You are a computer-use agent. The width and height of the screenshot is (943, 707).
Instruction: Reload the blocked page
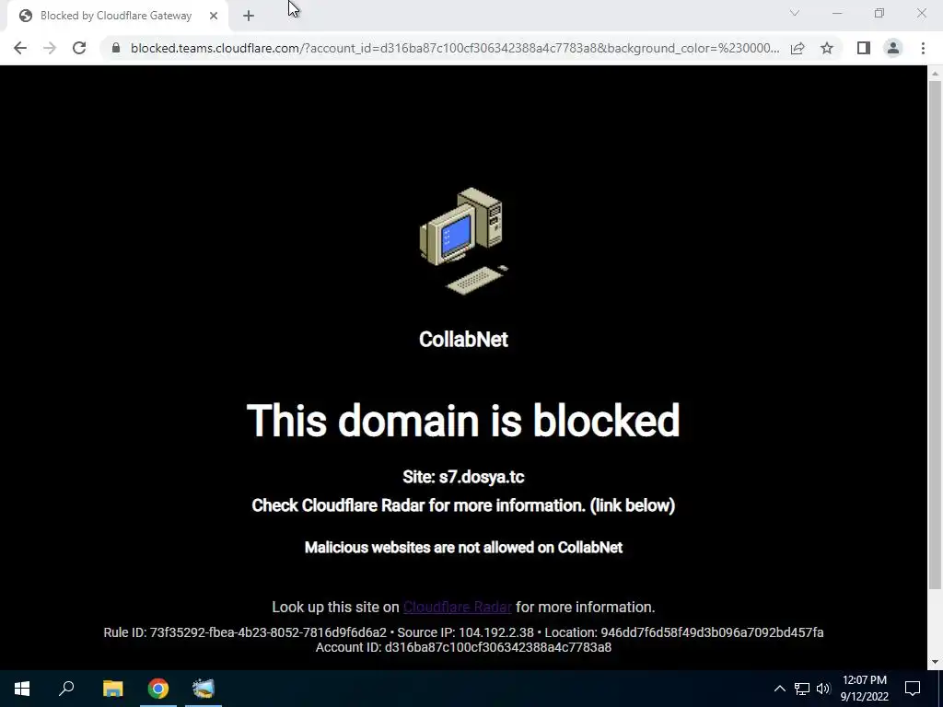pyautogui.click(x=79, y=48)
